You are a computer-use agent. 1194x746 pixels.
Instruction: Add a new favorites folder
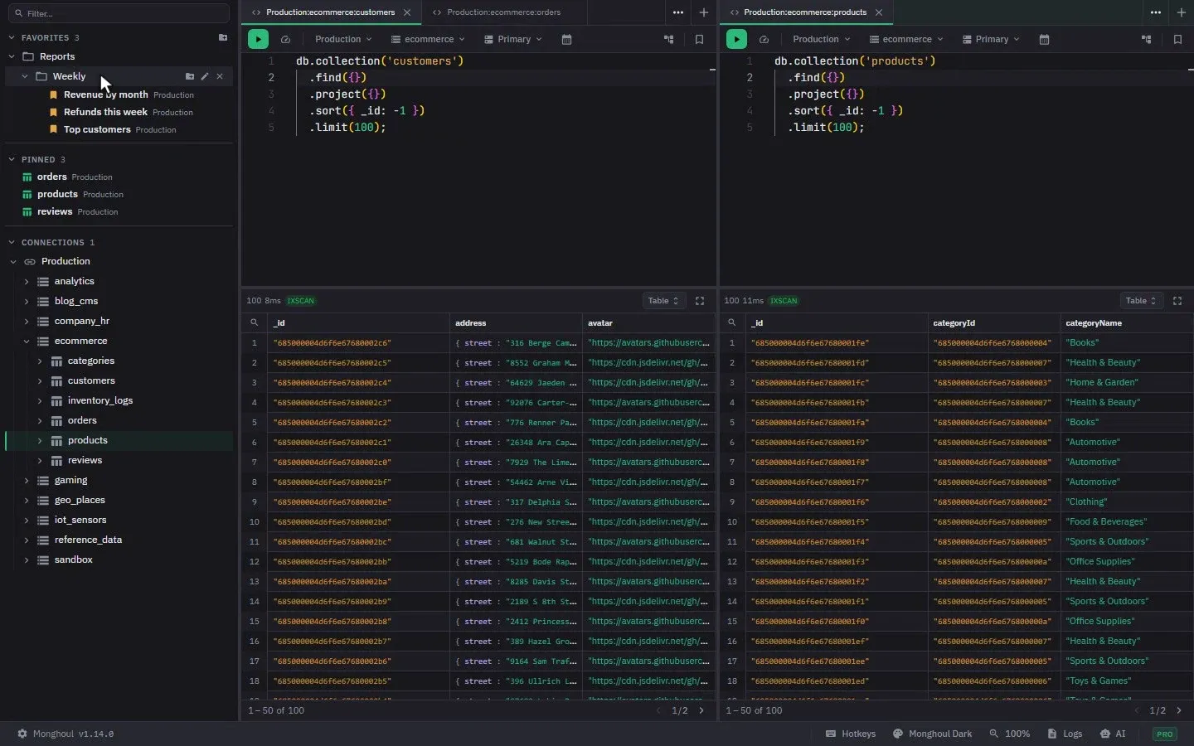tap(222, 37)
